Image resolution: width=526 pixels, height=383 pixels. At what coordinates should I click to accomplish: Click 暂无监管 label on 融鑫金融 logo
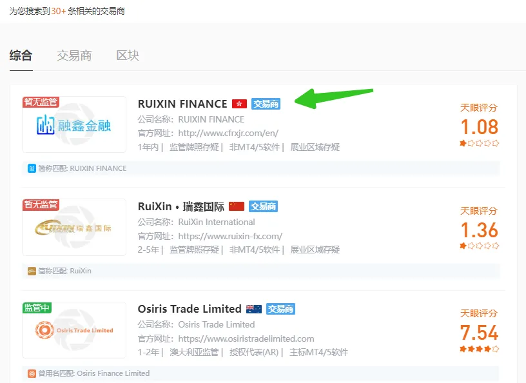click(x=41, y=102)
